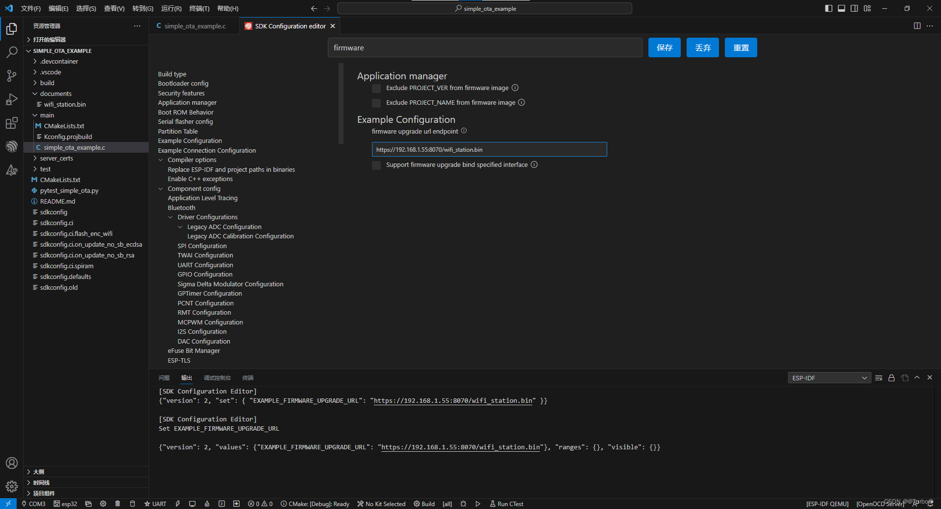Click No Kit Selected in the status bar
The width and height of the screenshot is (941, 509).
click(x=381, y=504)
